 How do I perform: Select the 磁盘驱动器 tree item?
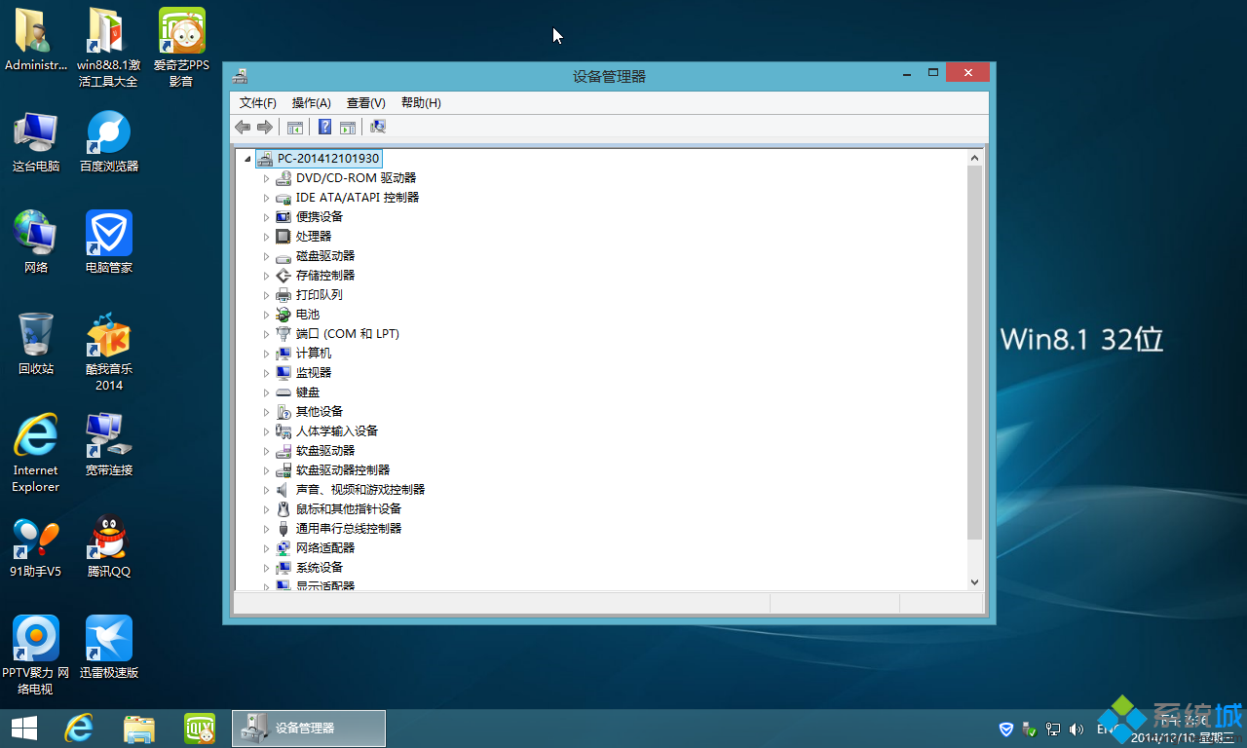pyautogui.click(x=325, y=255)
